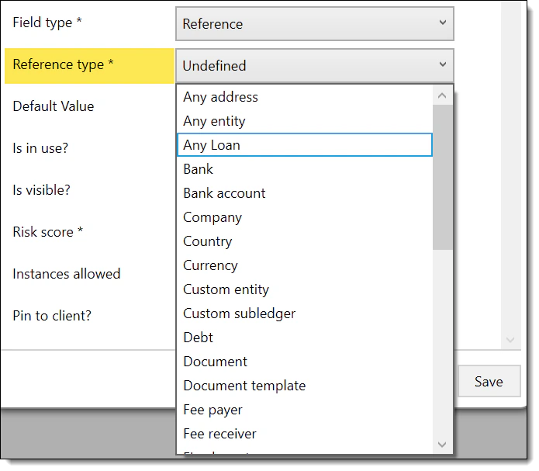Click the dropdown list scroll up arrow
The width and height of the screenshot is (539, 471).
[x=442, y=95]
